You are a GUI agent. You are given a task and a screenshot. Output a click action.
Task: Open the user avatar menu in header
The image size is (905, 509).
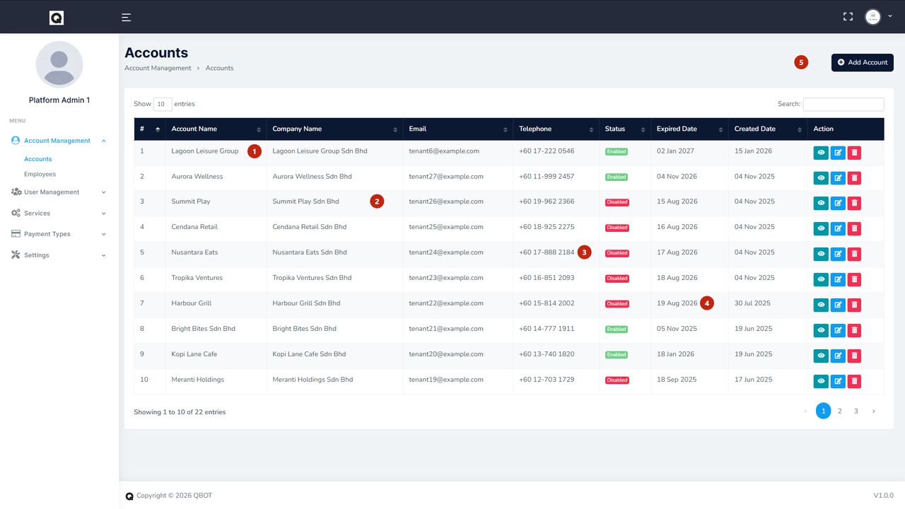[x=878, y=17]
